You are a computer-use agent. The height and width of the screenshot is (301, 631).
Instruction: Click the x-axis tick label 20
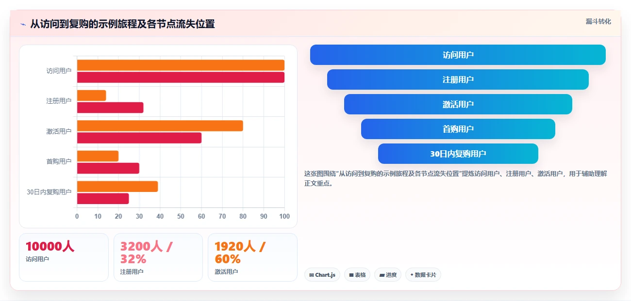pyautogui.click(x=118, y=216)
